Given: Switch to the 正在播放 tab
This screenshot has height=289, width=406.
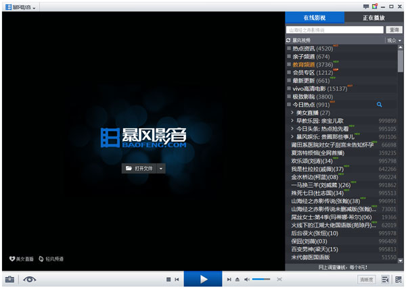Looking at the screenshot, I should 374,18.
